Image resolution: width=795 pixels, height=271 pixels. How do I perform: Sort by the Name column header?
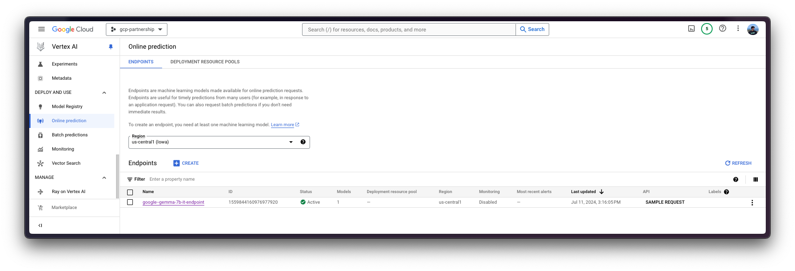(x=148, y=192)
